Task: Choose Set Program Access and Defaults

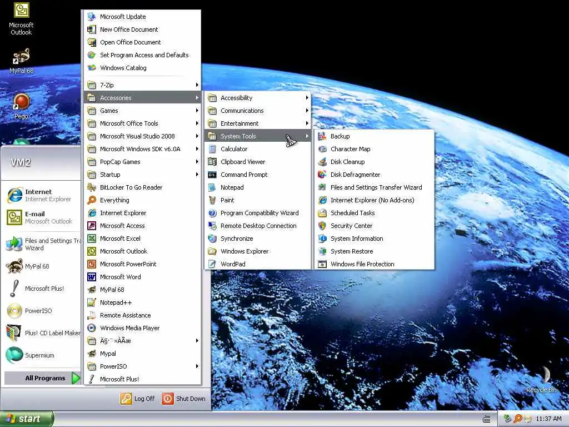Action: click(x=142, y=55)
